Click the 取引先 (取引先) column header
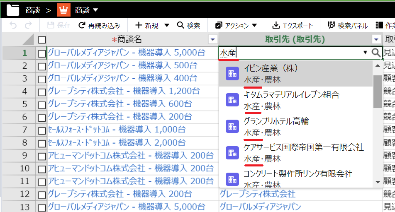This screenshot has width=395, height=212. click(x=295, y=39)
